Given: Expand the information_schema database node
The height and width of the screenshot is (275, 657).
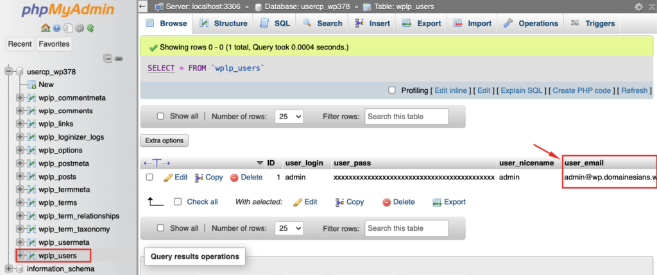Looking at the screenshot, I should point(8,269).
